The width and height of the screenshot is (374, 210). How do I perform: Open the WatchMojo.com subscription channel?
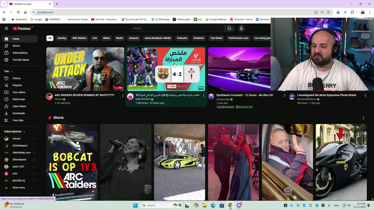(x=20, y=153)
